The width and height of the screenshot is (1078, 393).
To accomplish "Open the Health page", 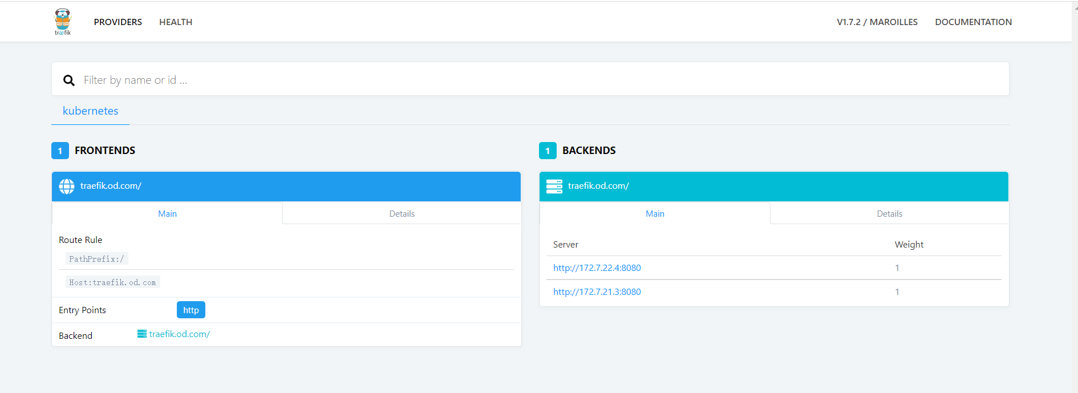I will [176, 22].
